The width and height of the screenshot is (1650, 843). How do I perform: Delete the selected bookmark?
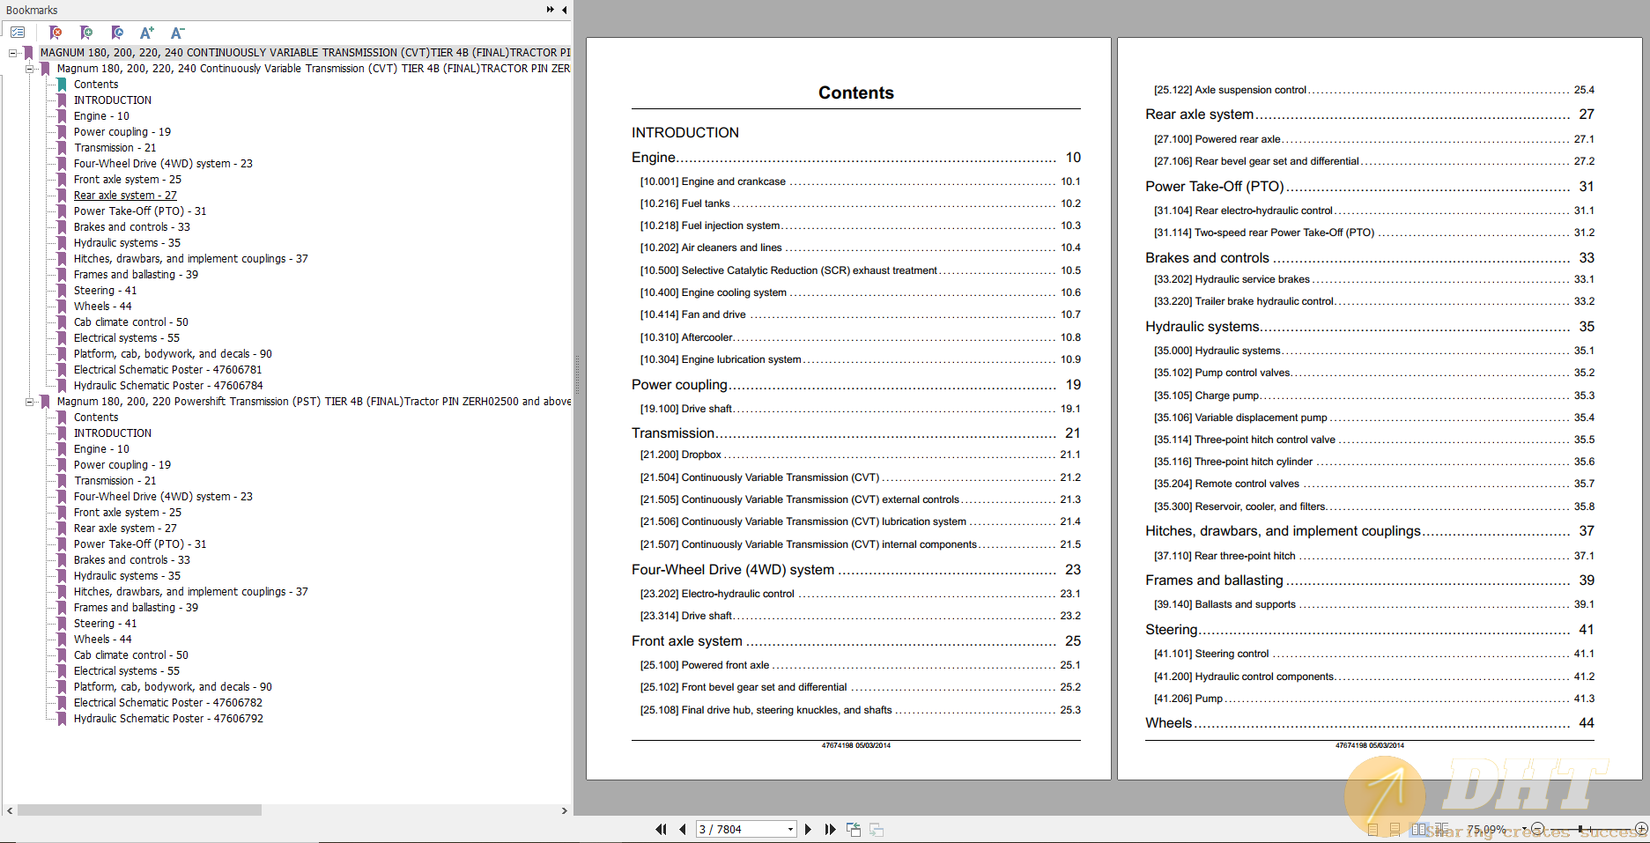click(55, 33)
